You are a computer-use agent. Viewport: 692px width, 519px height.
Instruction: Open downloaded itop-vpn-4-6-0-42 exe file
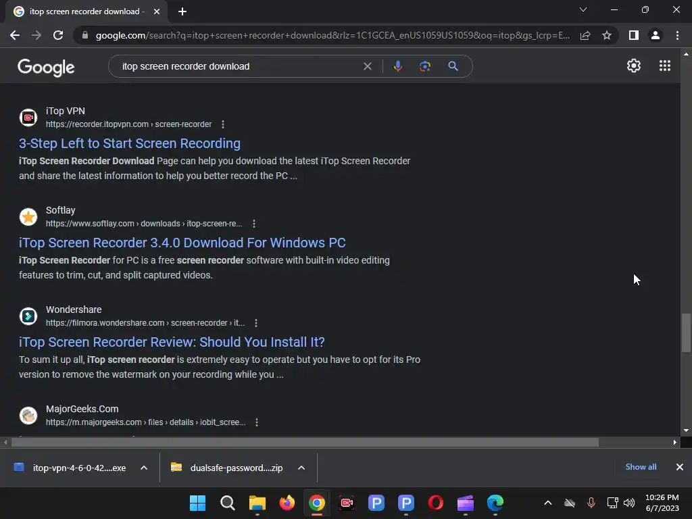coord(70,468)
